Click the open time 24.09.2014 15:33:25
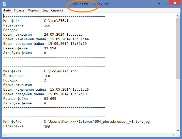Image resolution: width=182 pixels, height=139 pixels. point(63,35)
